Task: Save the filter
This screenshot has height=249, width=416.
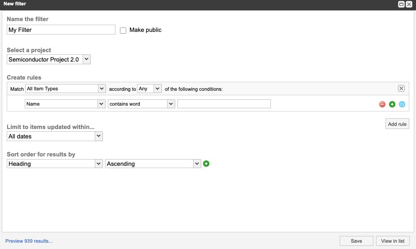Action: pos(356,241)
